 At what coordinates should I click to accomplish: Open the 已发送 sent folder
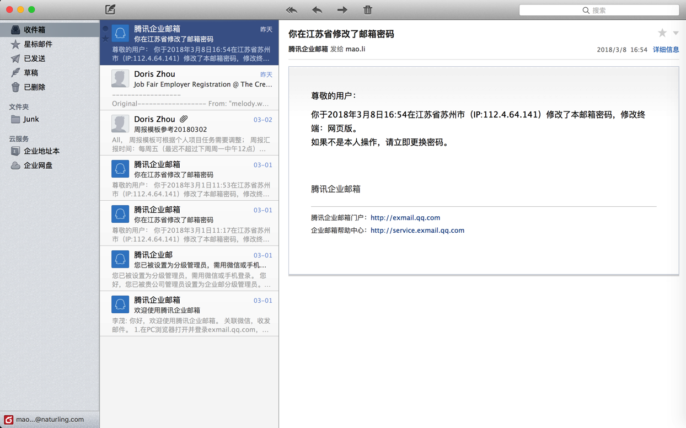point(50,58)
